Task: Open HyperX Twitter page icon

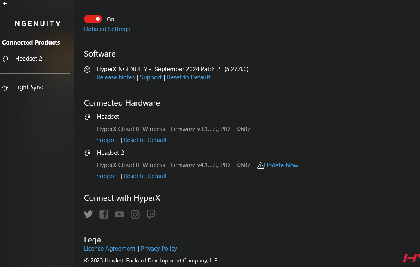Action: 88,214
